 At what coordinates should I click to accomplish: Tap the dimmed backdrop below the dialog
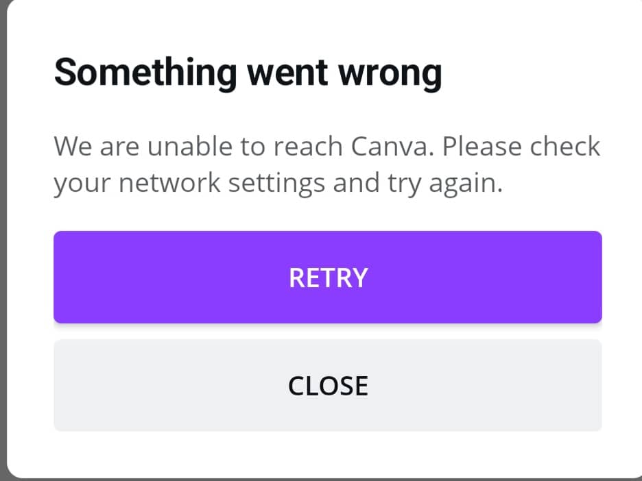[x=321, y=480]
